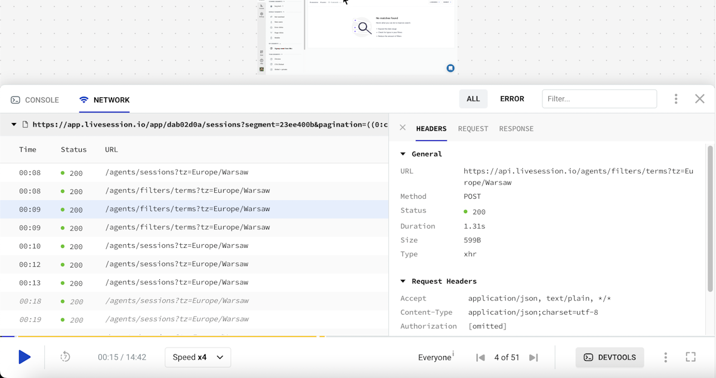Open the Speed x4 dropdown
Image resolution: width=716 pixels, height=378 pixels.
point(197,357)
